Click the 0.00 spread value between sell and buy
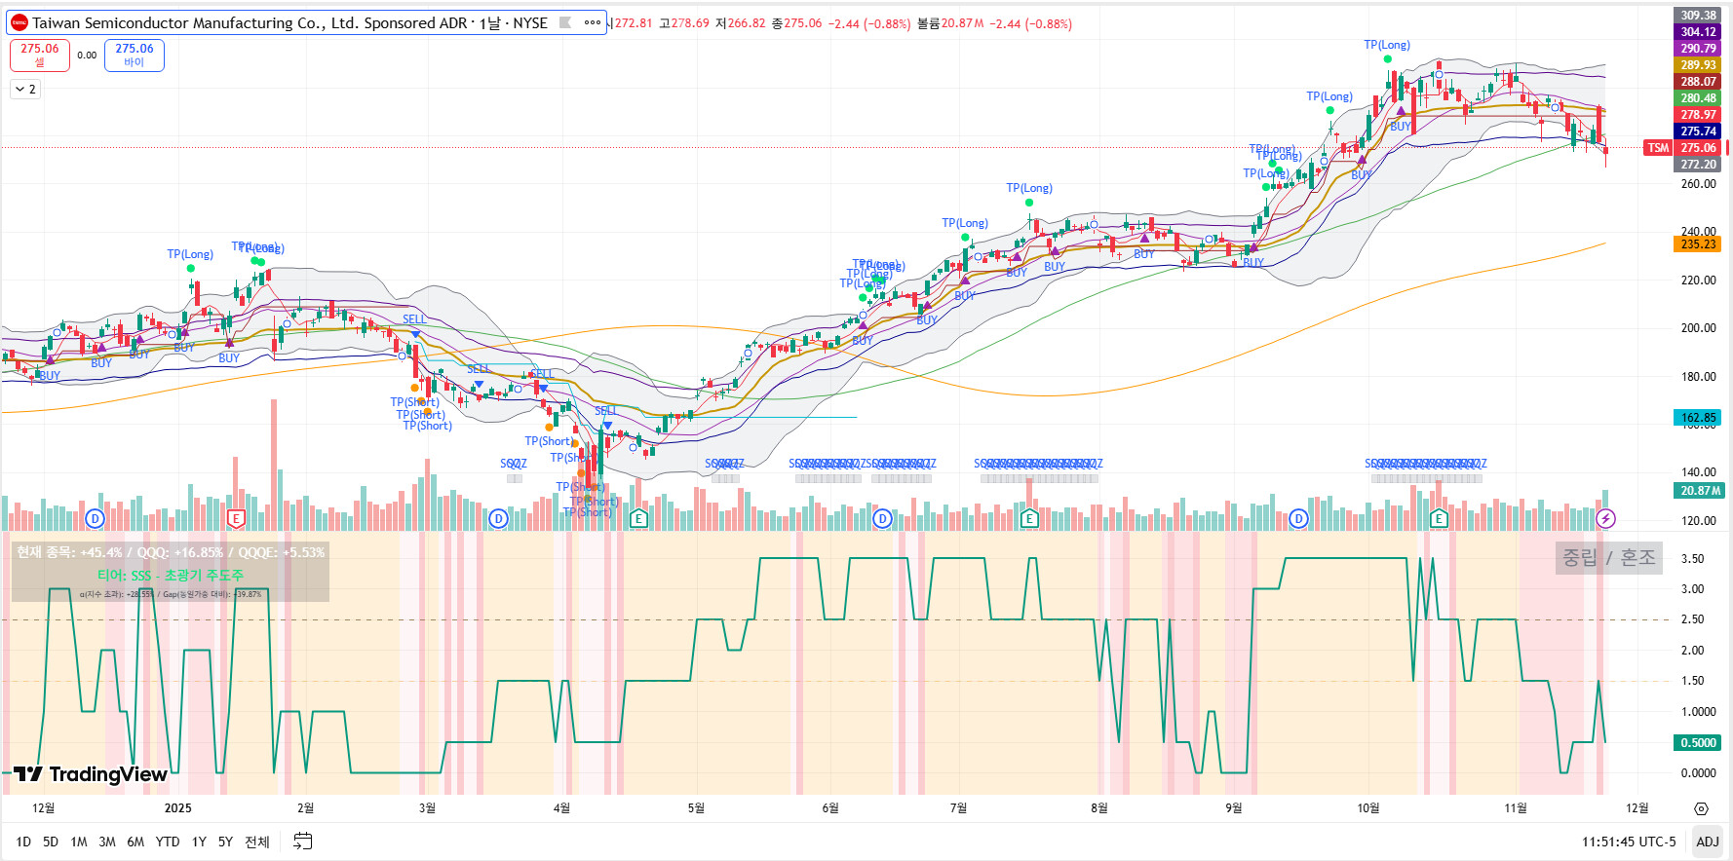This screenshot has width=1733, height=861. click(87, 56)
